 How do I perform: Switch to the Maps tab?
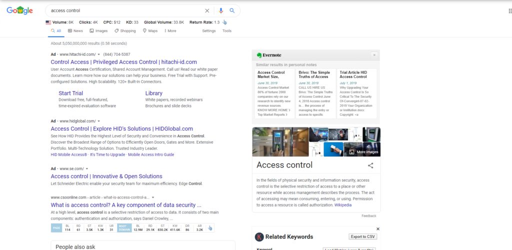coord(150,30)
